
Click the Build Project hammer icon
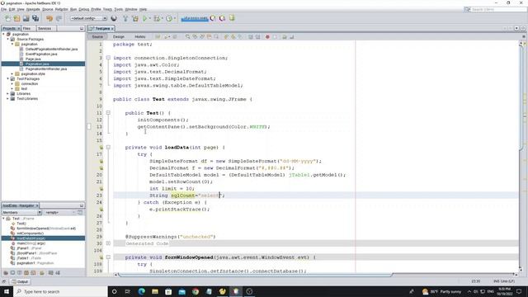tap(125, 18)
